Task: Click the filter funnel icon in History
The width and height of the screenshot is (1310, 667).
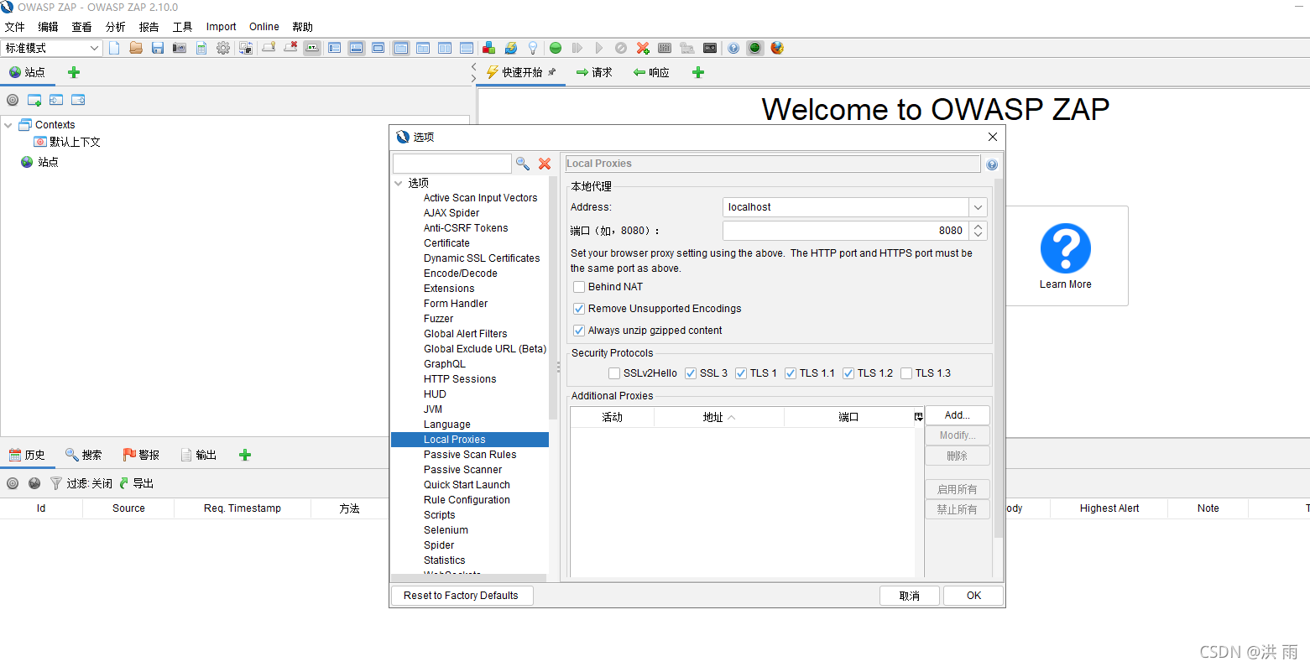Action: click(x=56, y=483)
